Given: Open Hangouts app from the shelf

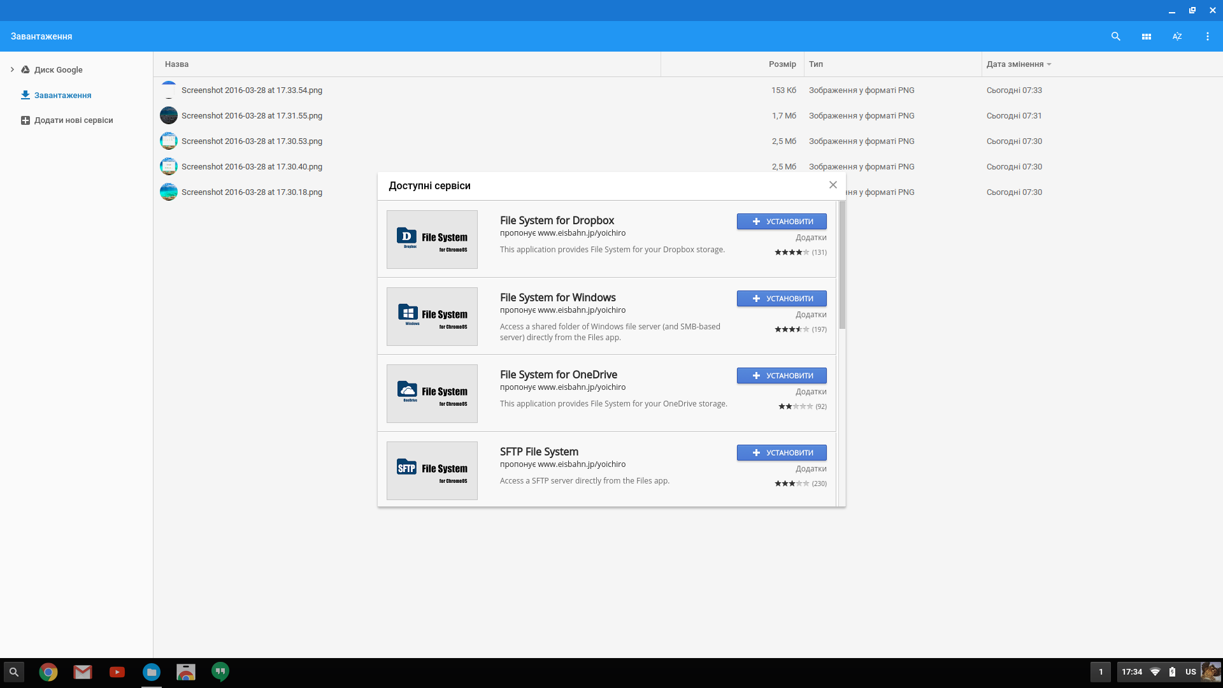Looking at the screenshot, I should pos(220,672).
